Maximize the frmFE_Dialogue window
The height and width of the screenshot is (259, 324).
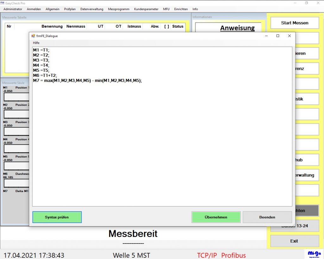coord(278,36)
